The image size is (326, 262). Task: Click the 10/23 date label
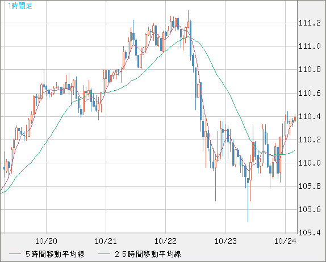225,241
